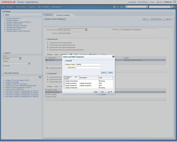
Task: Select second Categories Include items radio
Action: pyautogui.click(x=48, y=79)
